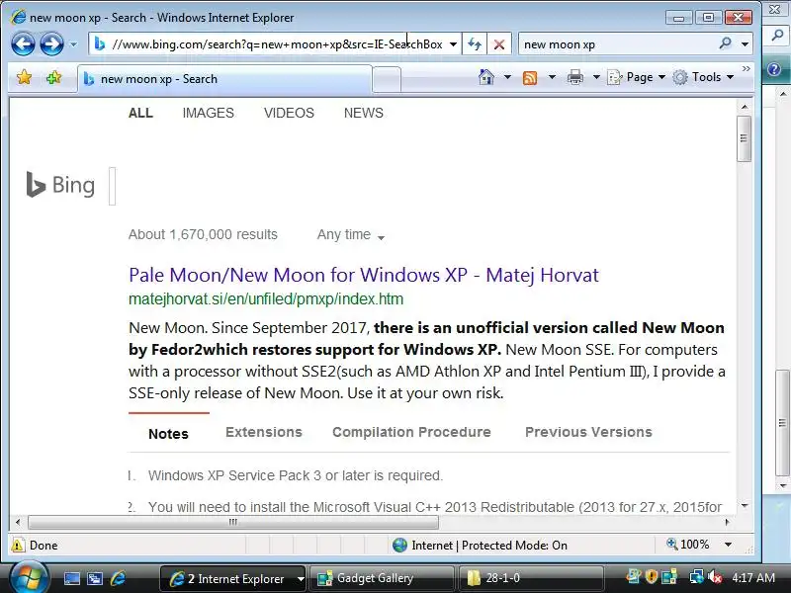This screenshot has height=593, width=791.
Task: Select the Previous Versions tab
Action: pyautogui.click(x=588, y=432)
